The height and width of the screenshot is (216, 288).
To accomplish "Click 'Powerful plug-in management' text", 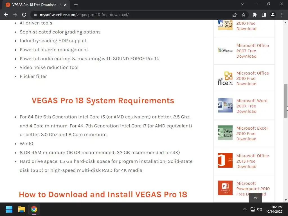I will pyautogui.click(x=54, y=50).
